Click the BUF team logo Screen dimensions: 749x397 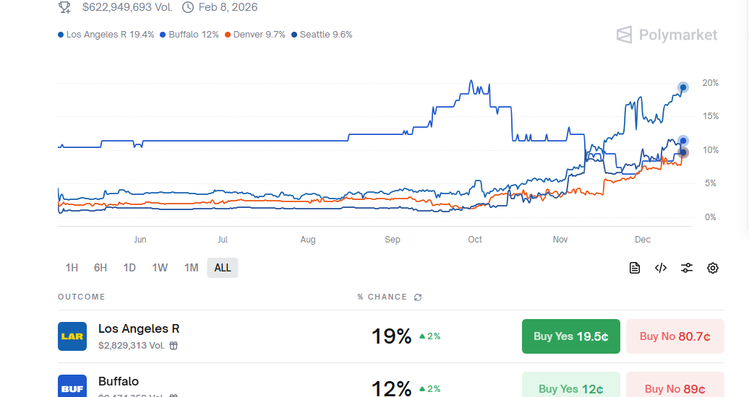click(x=72, y=386)
